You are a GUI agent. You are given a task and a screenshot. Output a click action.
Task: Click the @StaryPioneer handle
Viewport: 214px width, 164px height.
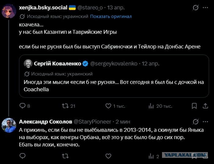coord(93,122)
